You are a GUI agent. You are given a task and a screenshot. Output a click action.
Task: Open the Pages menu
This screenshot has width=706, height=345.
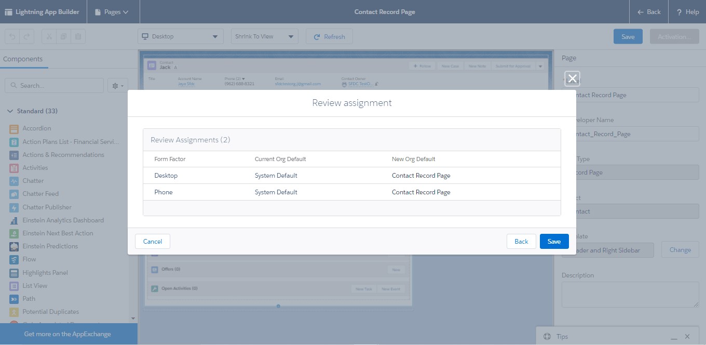click(113, 11)
